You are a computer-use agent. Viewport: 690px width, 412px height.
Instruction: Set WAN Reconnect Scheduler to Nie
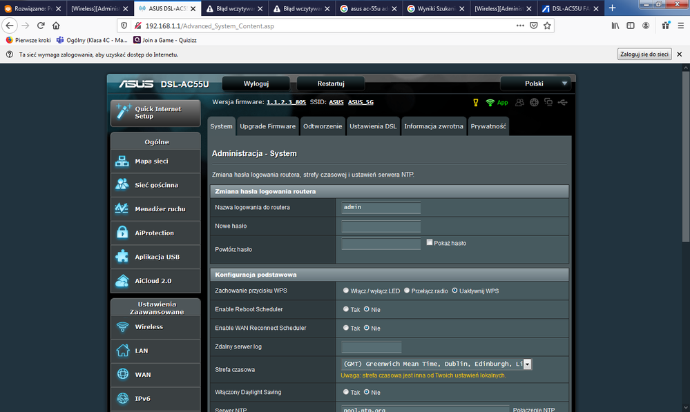(366, 328)
